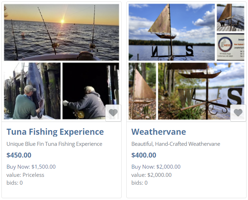Select Buy Now $2,000.00 for Weathervane
Image resolution: width=248 pixels, height=200 pixels.
pyautogui.click(x=156, y=166)
